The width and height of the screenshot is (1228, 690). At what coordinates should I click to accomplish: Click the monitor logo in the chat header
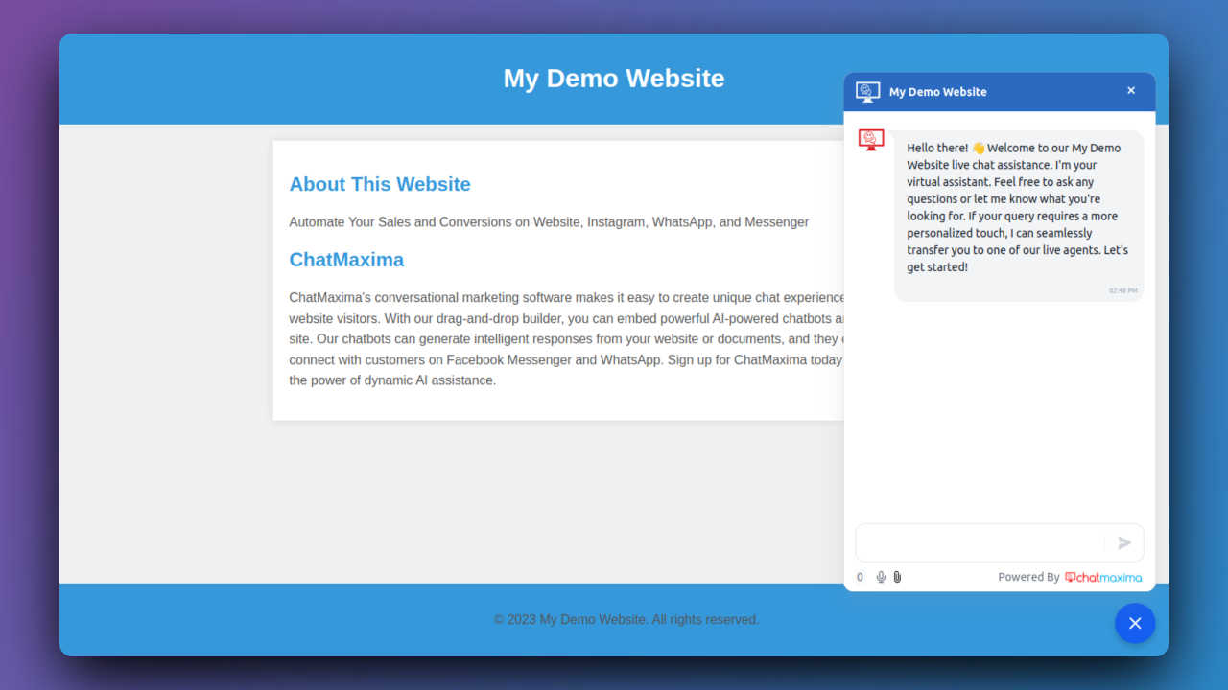[x=868, y=92]
